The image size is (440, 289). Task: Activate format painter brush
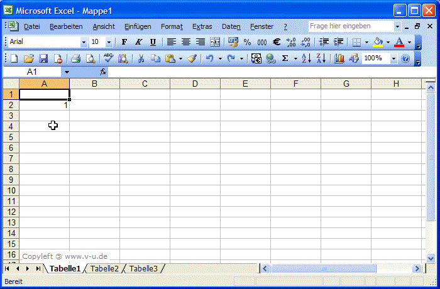(192, 58)
